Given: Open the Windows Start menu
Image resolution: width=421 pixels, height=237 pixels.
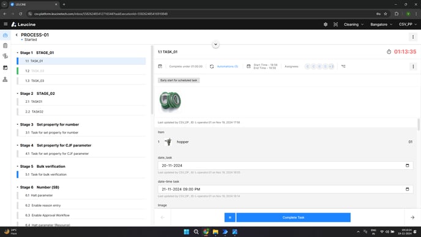Looking at the screenshot, I should click(x=187, y=232).
